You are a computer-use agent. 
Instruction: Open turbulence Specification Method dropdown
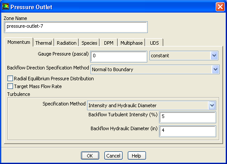152,105
